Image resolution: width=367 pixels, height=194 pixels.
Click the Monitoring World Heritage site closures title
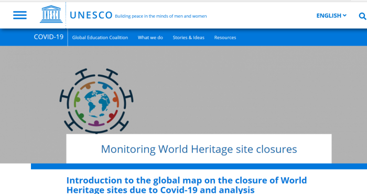(x=199, y=149)
